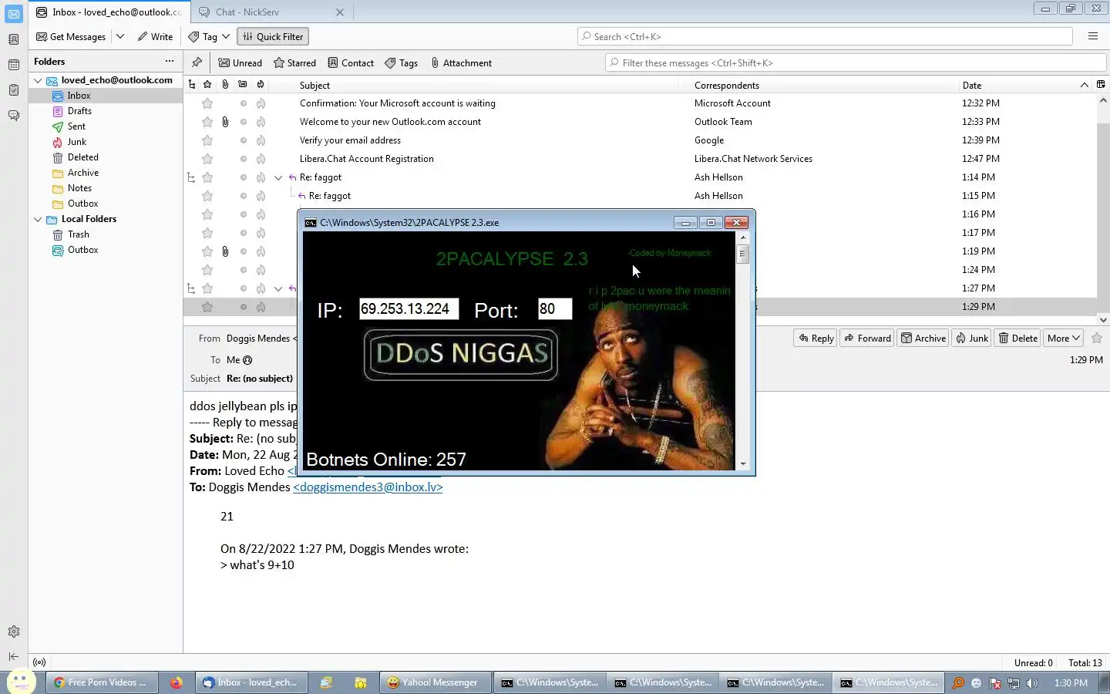Collapse the 1:14 PM message thread
Viewport: 1110px width, 694px height.
pos(278,177)
